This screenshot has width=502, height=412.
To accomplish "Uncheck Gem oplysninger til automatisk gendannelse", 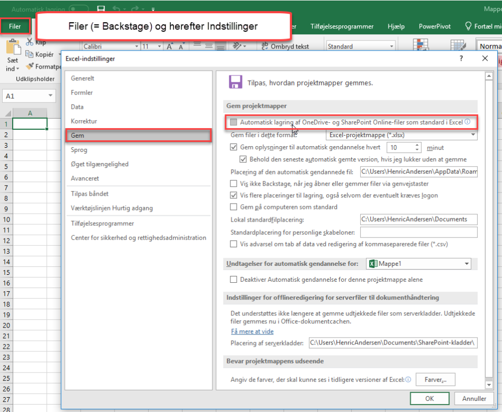I will pyautogui.click(x=234, y=147).
